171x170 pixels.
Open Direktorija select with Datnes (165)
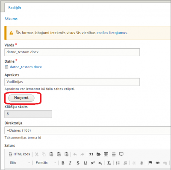88,130
